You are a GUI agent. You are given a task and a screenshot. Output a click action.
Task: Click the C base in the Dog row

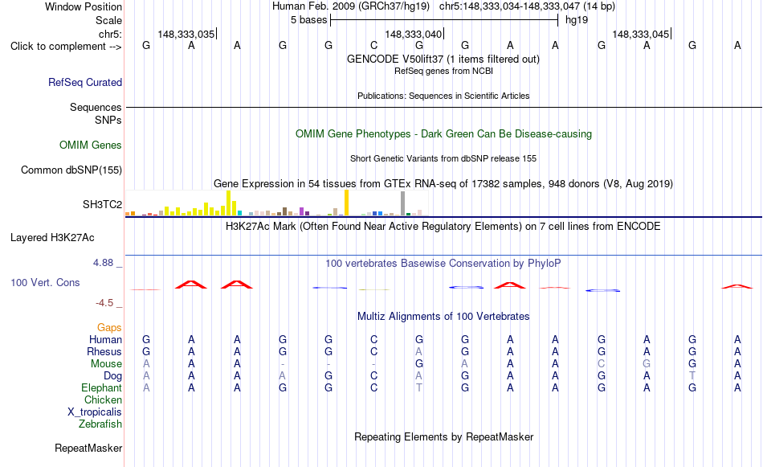tap(373, 376)
